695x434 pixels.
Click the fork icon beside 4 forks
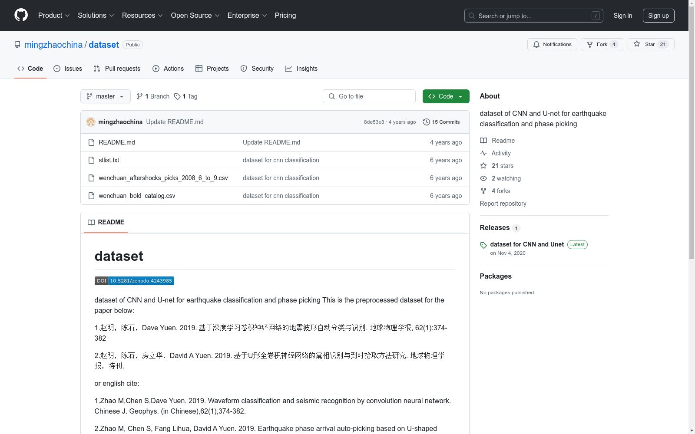[483, 191]
